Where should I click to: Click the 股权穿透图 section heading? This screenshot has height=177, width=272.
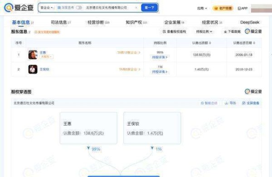[21, 92]
